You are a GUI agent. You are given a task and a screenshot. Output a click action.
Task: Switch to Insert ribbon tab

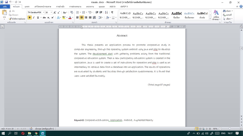(x=27, y=7)
